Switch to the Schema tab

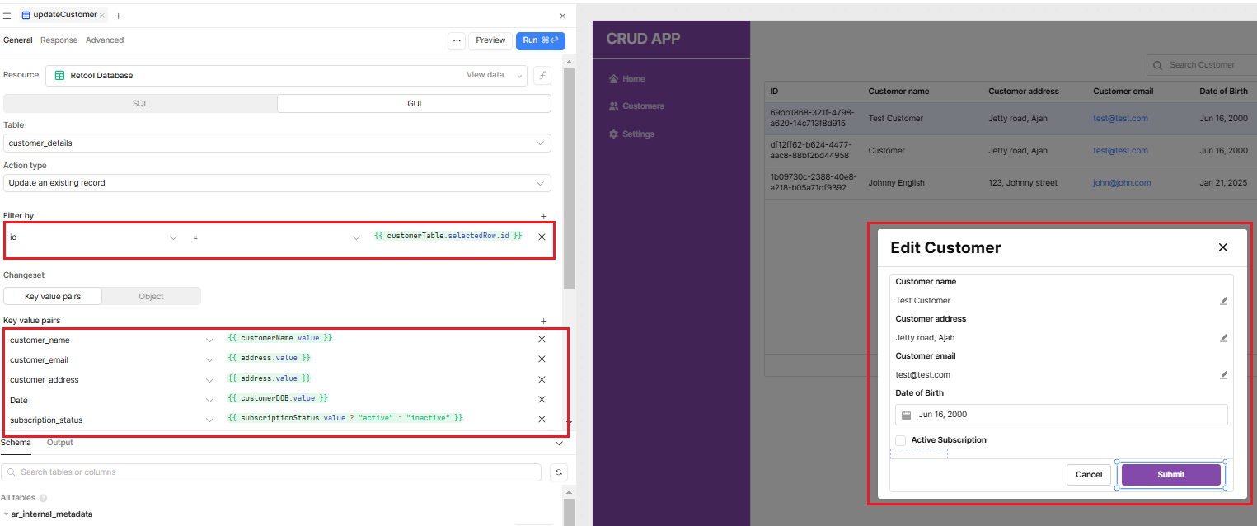[x=16, y=443]
